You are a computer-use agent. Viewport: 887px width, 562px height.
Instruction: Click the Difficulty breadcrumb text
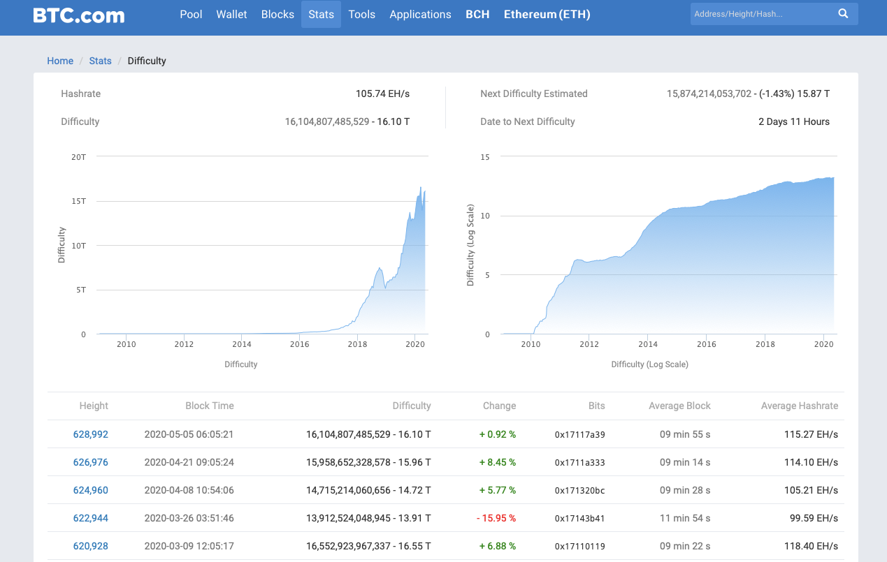(x=147, y=61)
